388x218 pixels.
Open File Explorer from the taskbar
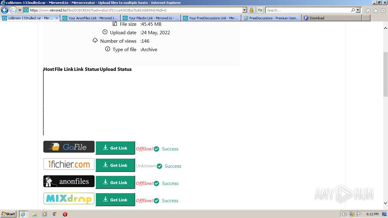click(x=34, y=214)
